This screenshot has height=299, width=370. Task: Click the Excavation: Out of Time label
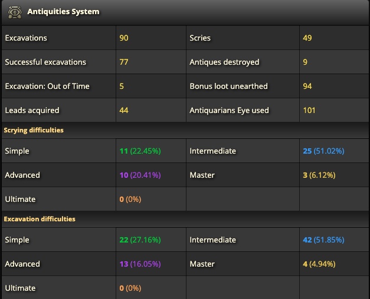[x=47, y=86]
